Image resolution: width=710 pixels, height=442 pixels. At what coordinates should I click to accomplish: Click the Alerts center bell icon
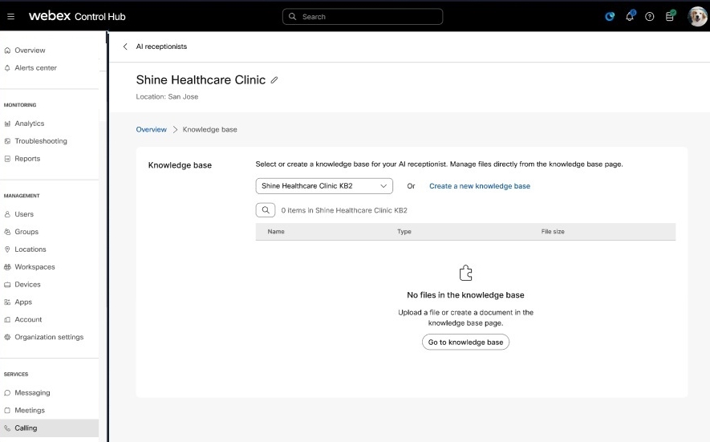point(7,68)
